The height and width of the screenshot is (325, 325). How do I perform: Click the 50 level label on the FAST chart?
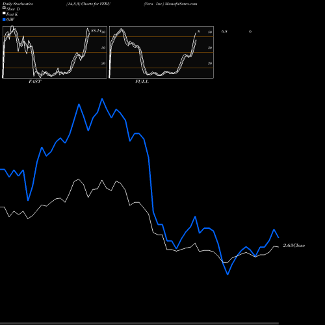[x=103, y=47]
